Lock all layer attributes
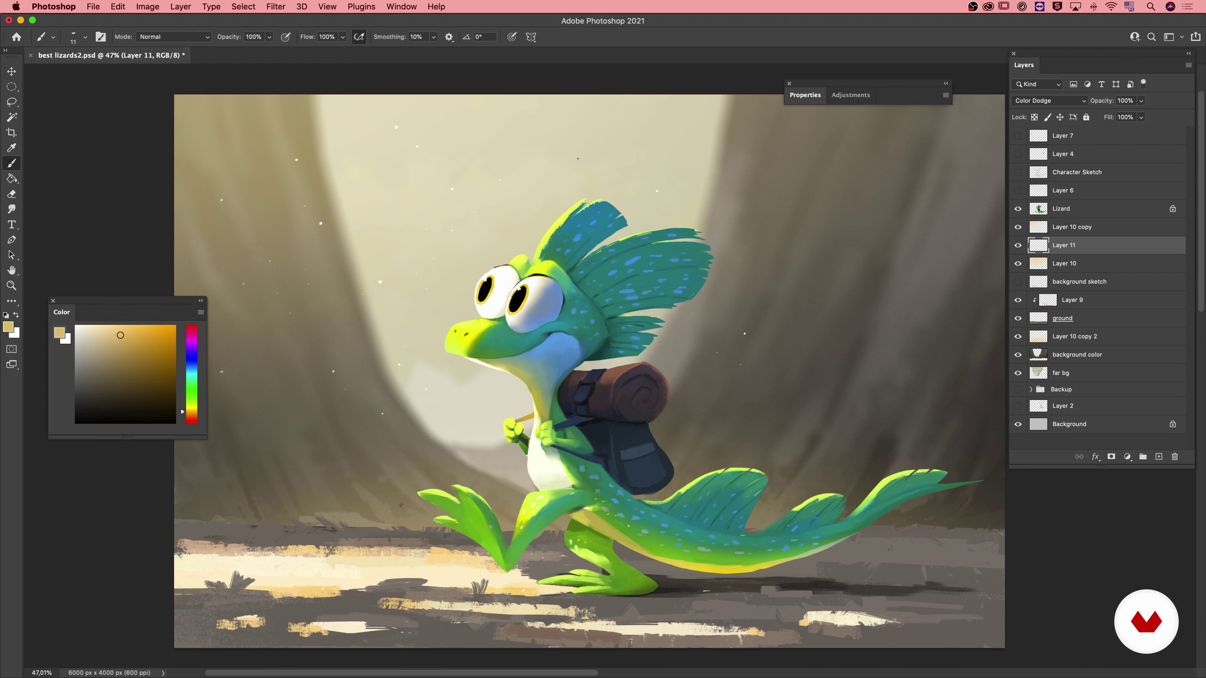Screen dimensions: 1206x678 coord(1086,117)
